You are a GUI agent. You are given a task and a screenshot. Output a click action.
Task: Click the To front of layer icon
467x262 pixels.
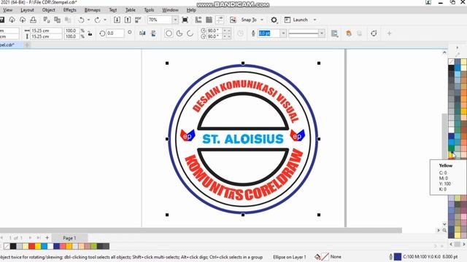point(349,33)
